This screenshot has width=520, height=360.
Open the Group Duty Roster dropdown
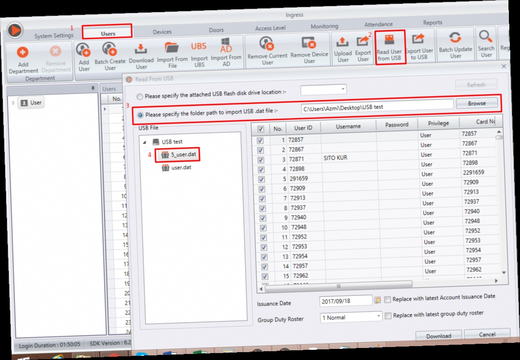pos(378,317)
